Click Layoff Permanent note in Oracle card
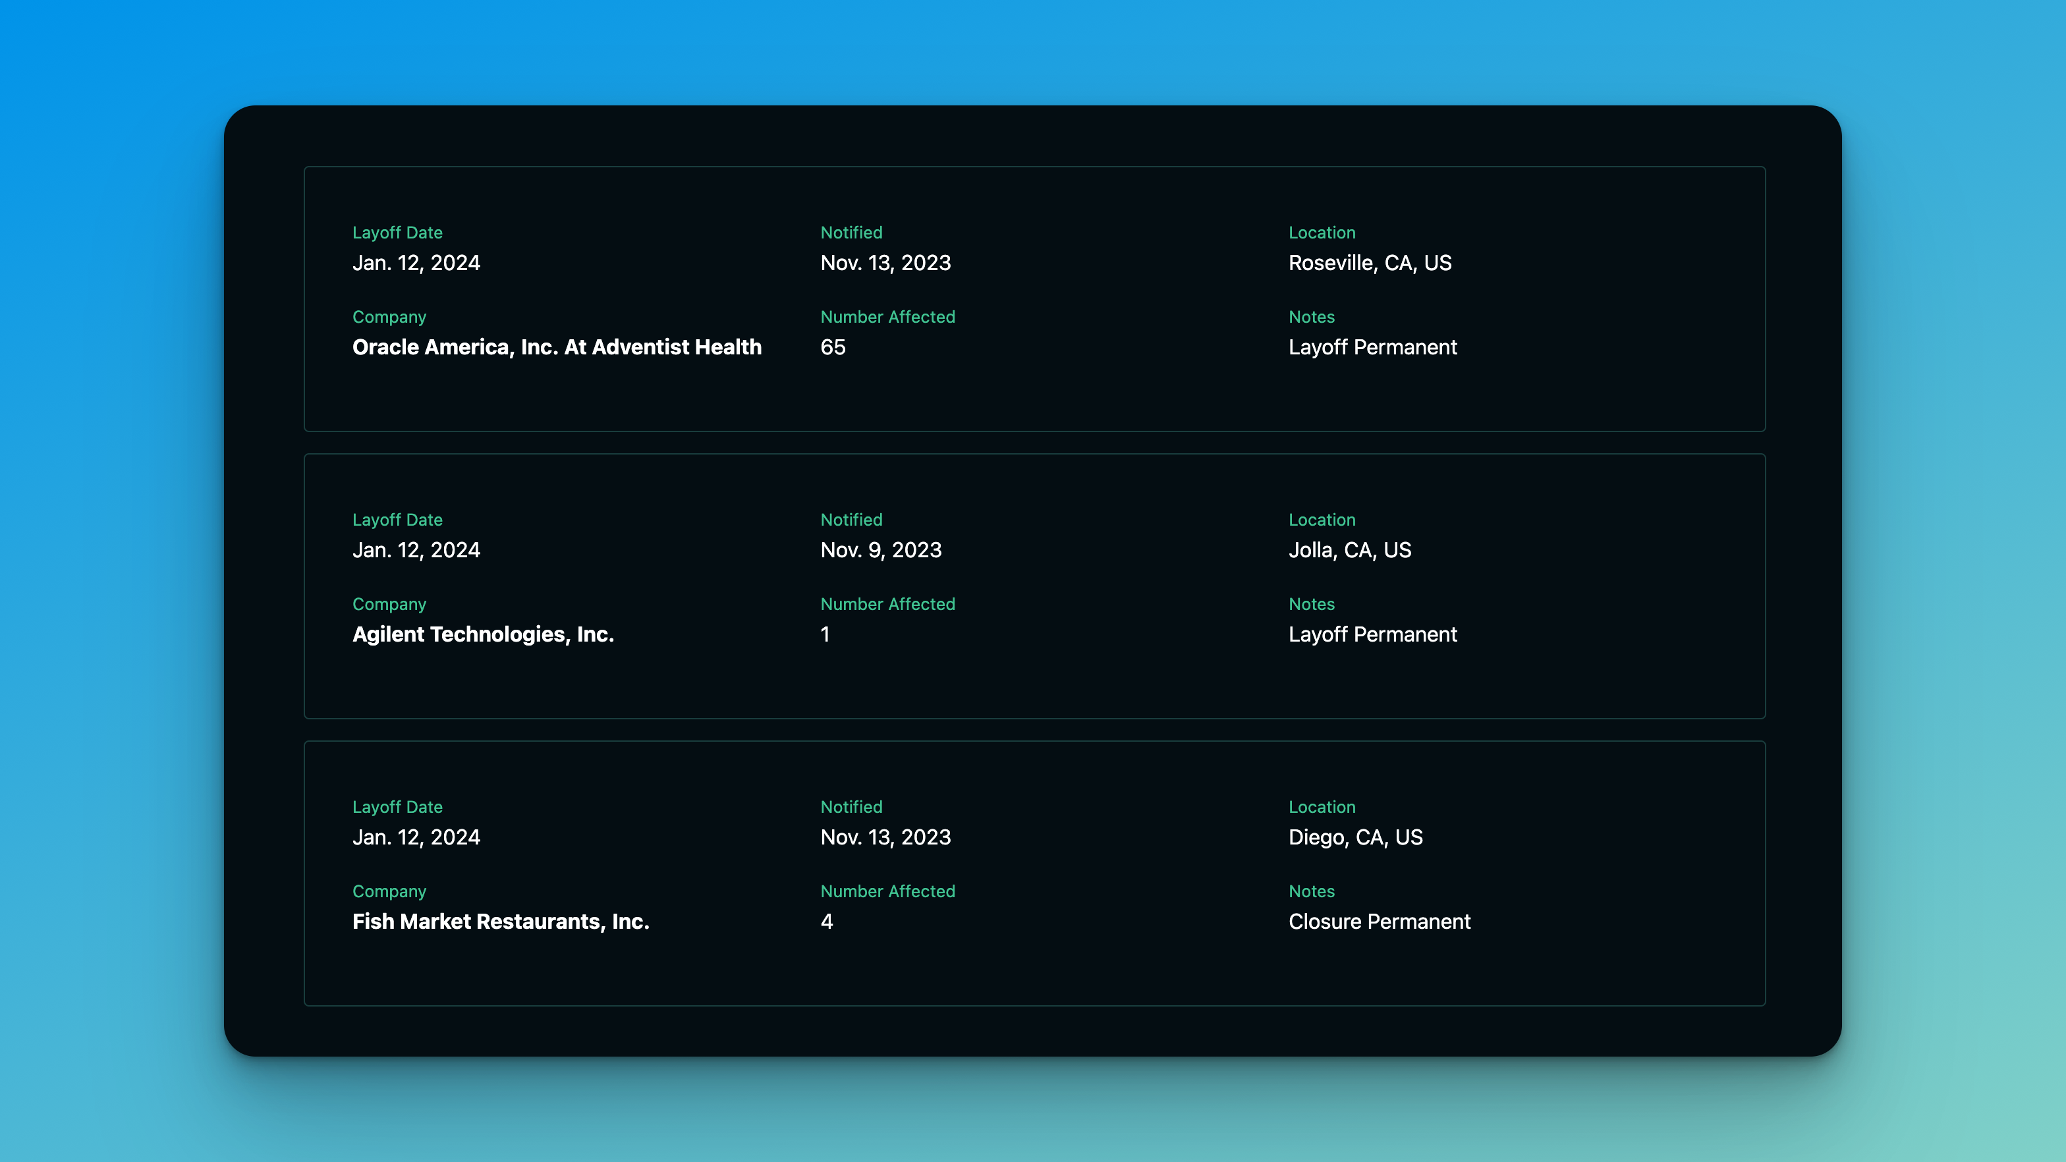The image size is (2066, 1162). pos(1372,347)
